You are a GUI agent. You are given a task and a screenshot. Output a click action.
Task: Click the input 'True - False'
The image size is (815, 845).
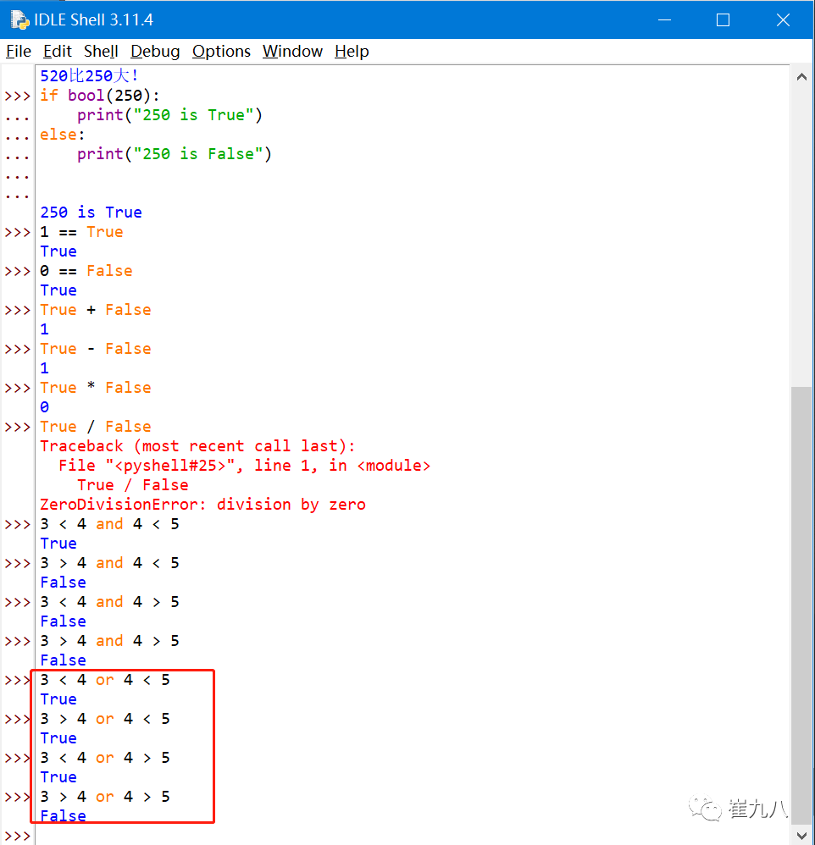click(x=96, y=349)
